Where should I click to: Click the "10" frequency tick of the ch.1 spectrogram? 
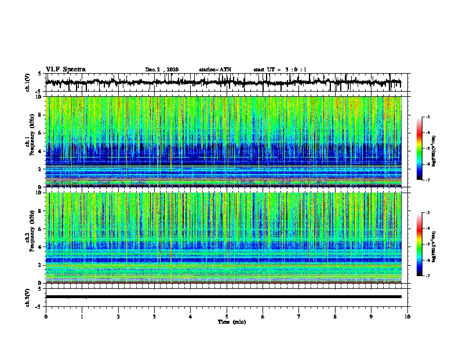[39, 97]
